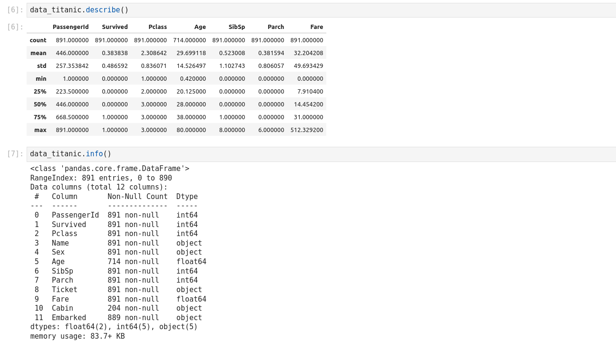Click the Cabin line in the info output
Screen dimensions: 616x342
[118, 308]
